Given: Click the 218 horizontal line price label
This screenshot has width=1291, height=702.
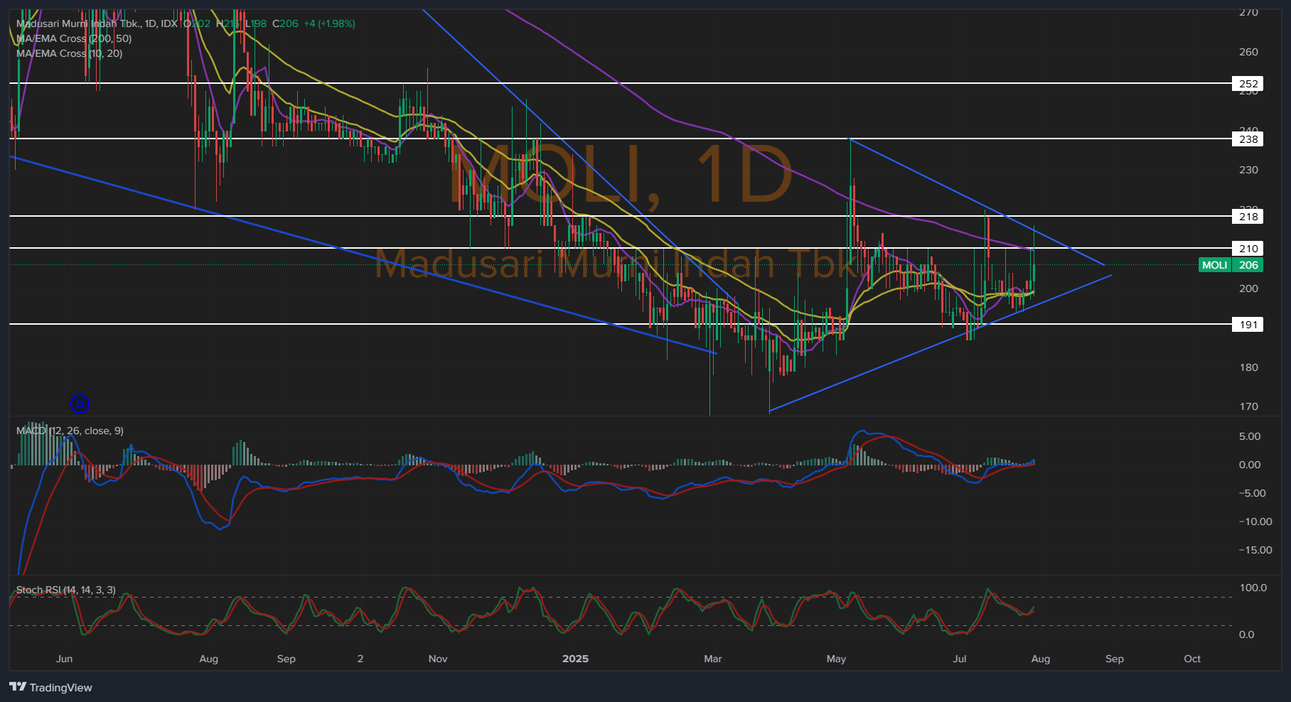Looking at the screenshot, I should (x=1248, y=217).
